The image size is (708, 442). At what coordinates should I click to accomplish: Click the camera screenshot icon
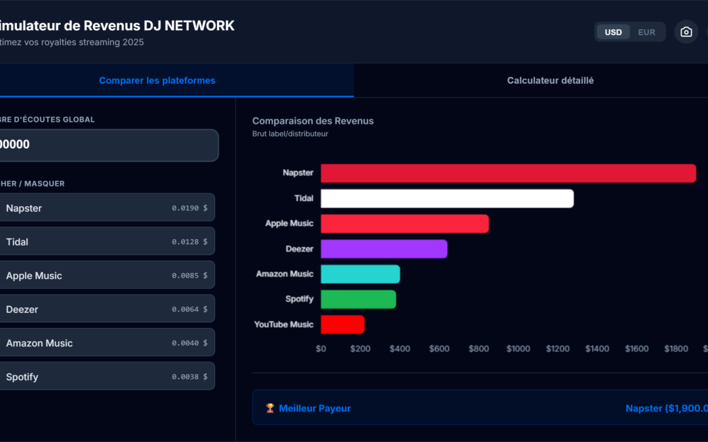click(x=686, y=31)
